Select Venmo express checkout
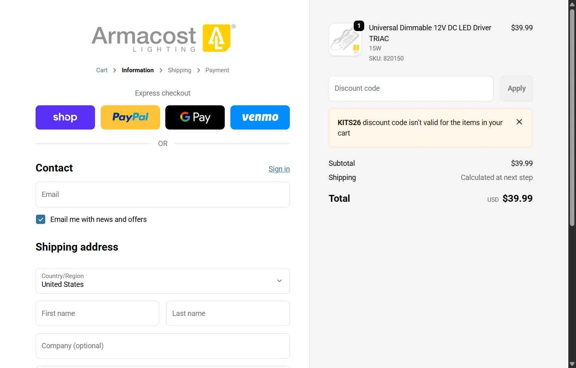Screen dimensions: 576x368 (x=260, y=117)
